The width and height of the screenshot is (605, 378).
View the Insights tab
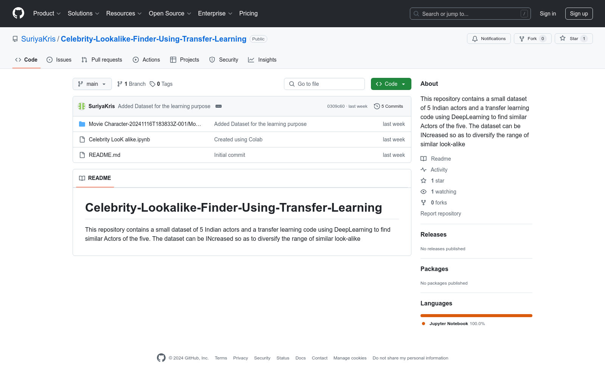pyautogui.click(x=262, y=60)
